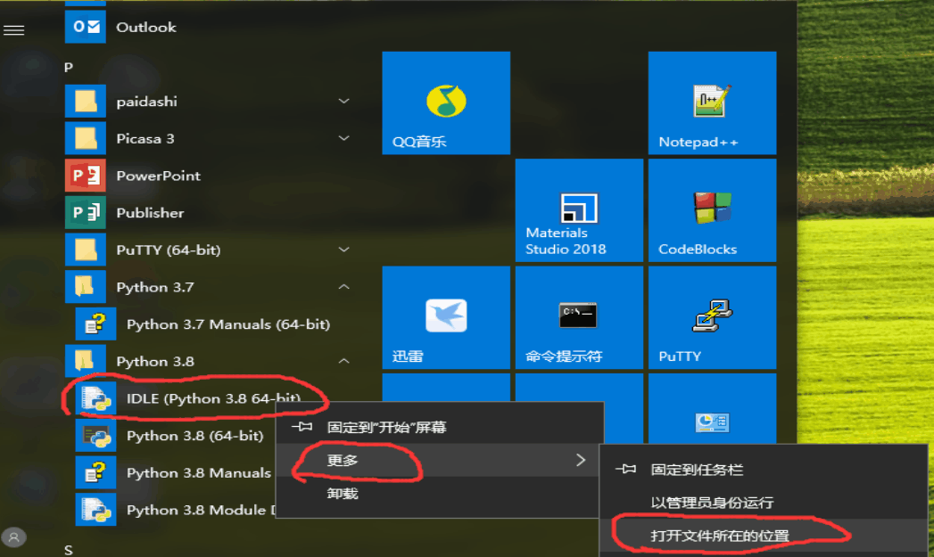Click the user account avatar icon
The image size is (934, 557).
13,537
